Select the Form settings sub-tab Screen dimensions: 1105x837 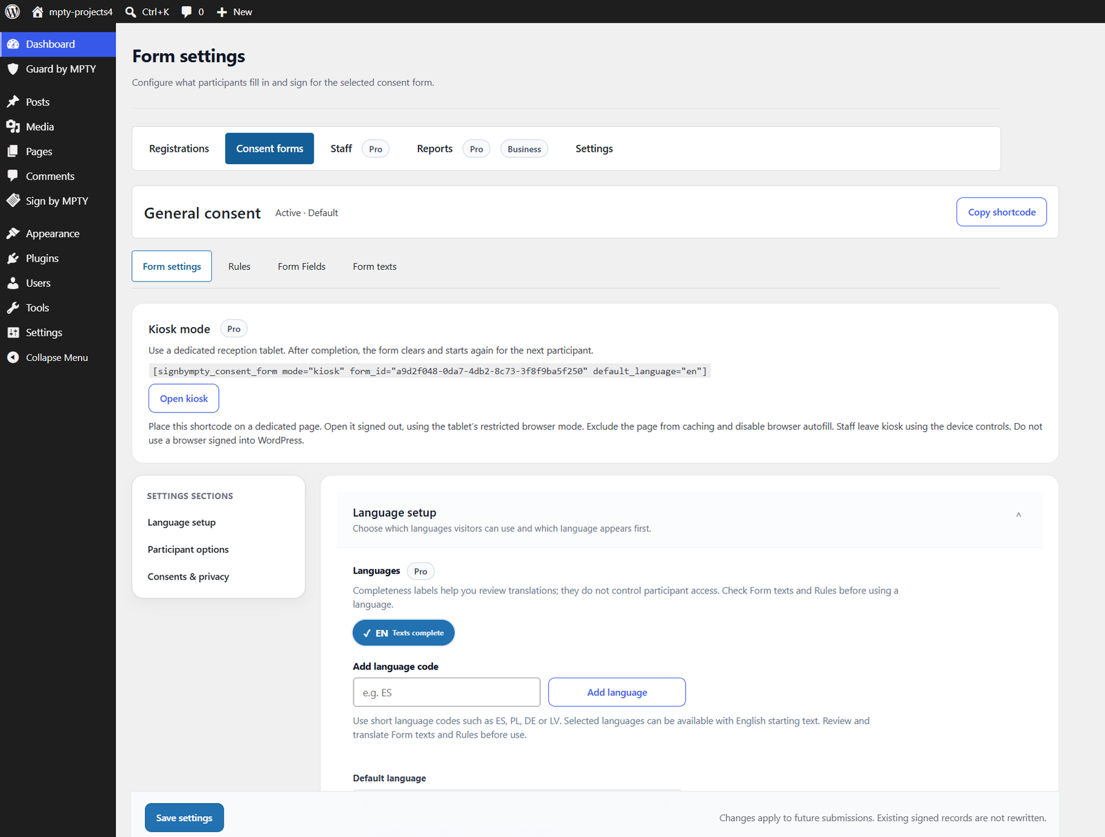(x=172, y=266)
